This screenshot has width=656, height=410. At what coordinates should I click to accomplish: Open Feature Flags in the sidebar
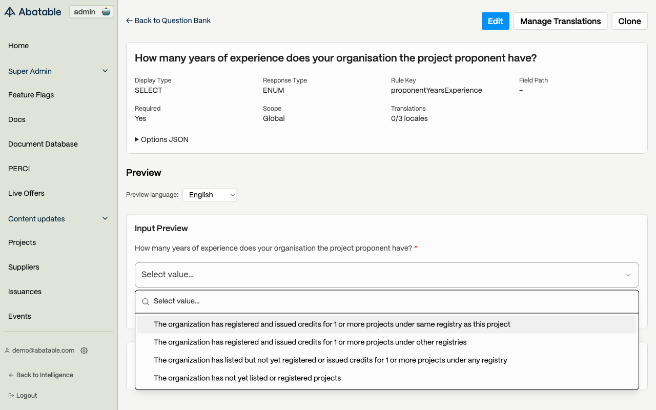pyautogui.click(x=31, y=95)
